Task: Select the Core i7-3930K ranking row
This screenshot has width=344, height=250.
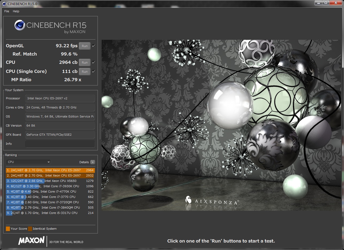Action: [x=50, y=186]
